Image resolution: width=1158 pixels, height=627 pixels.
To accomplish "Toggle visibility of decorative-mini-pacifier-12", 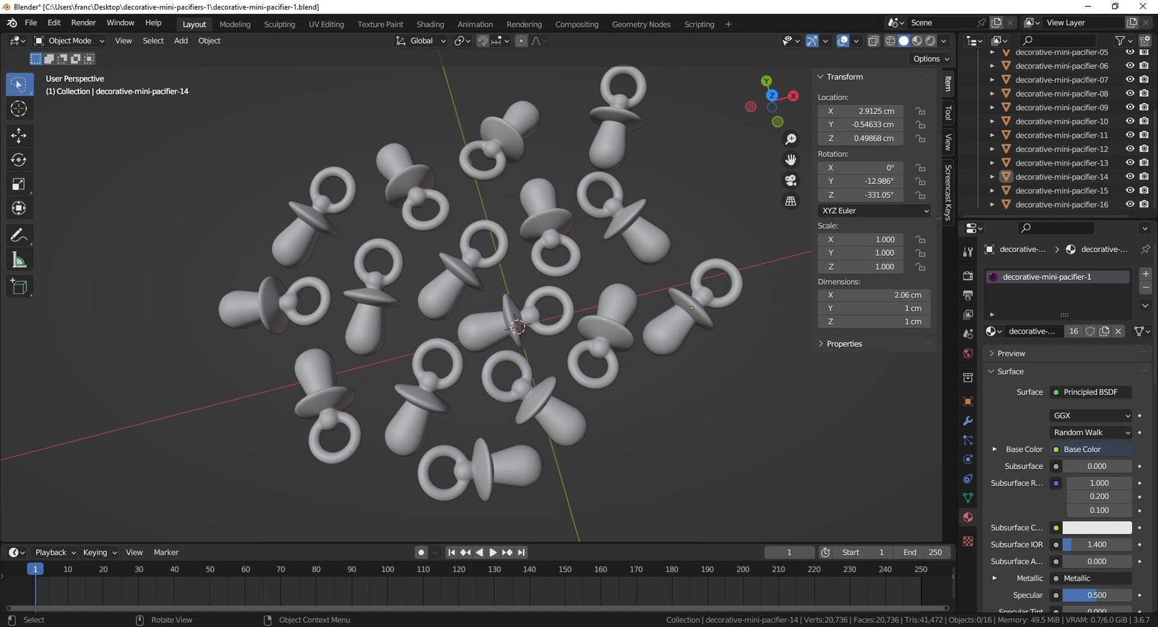I will [1130, 149].
